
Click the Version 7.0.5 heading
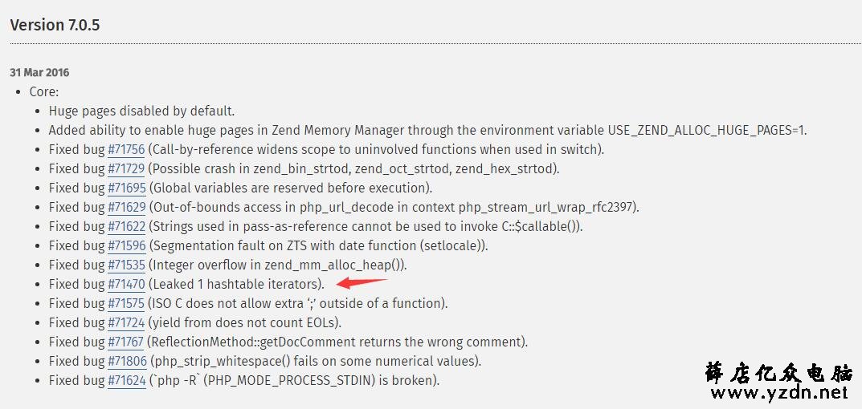coord(55,25)
